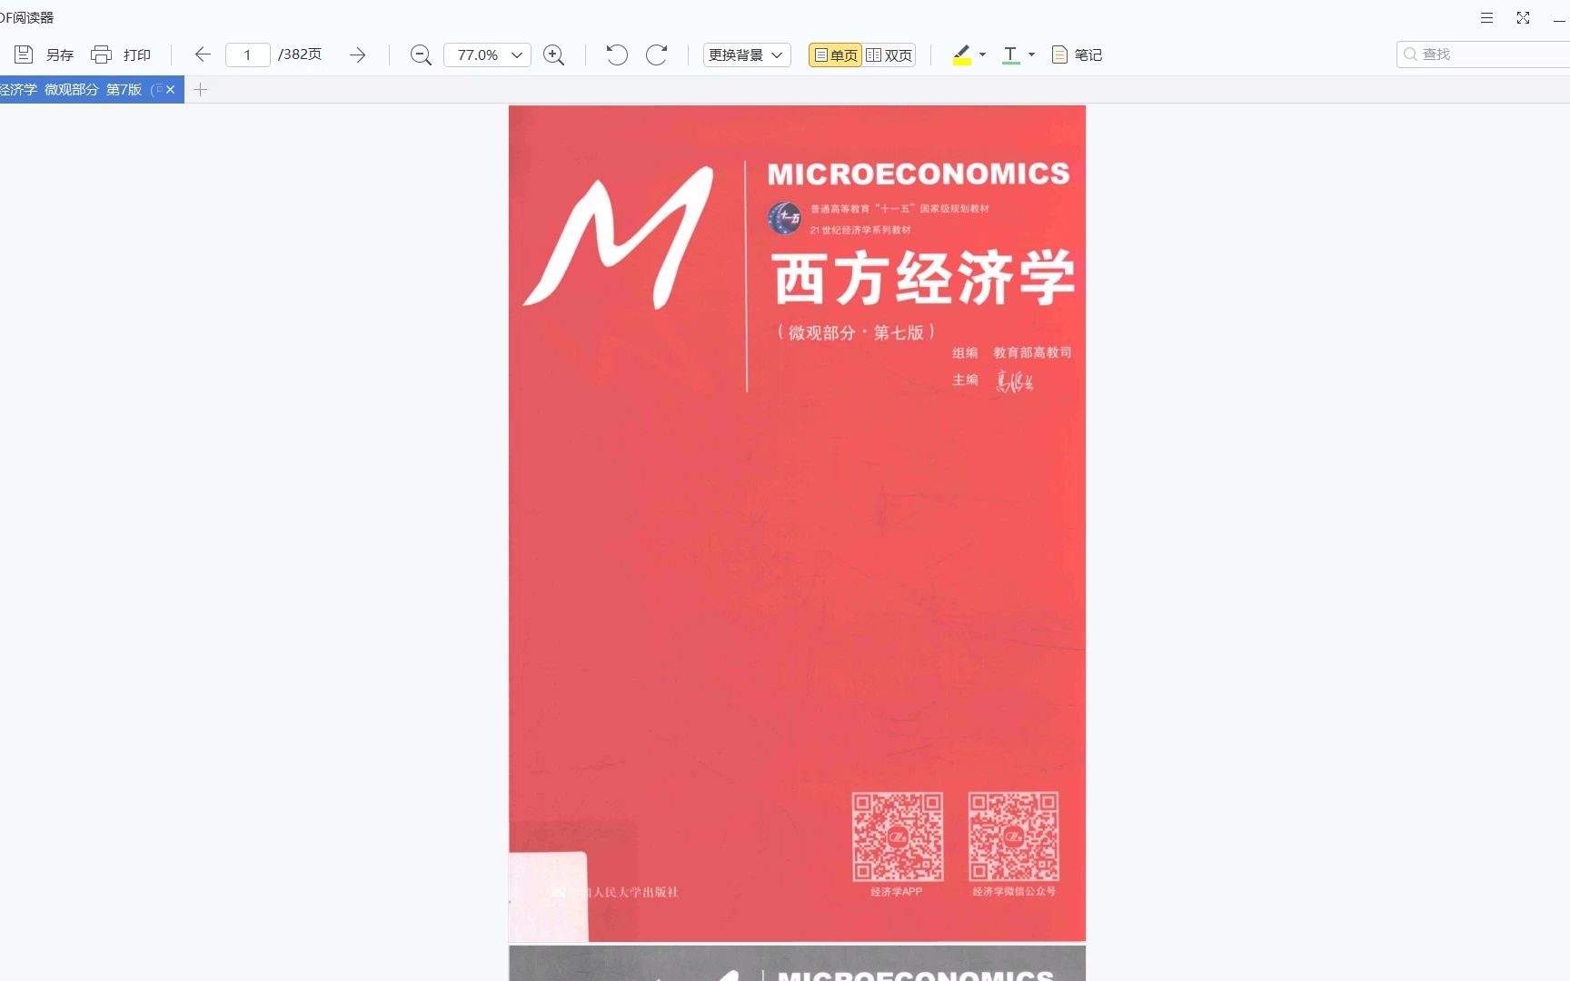The height and width of the screenshot is (981, 1570).
Task: Open the 更换背景 background dropdown
Action: coord(747,54)
